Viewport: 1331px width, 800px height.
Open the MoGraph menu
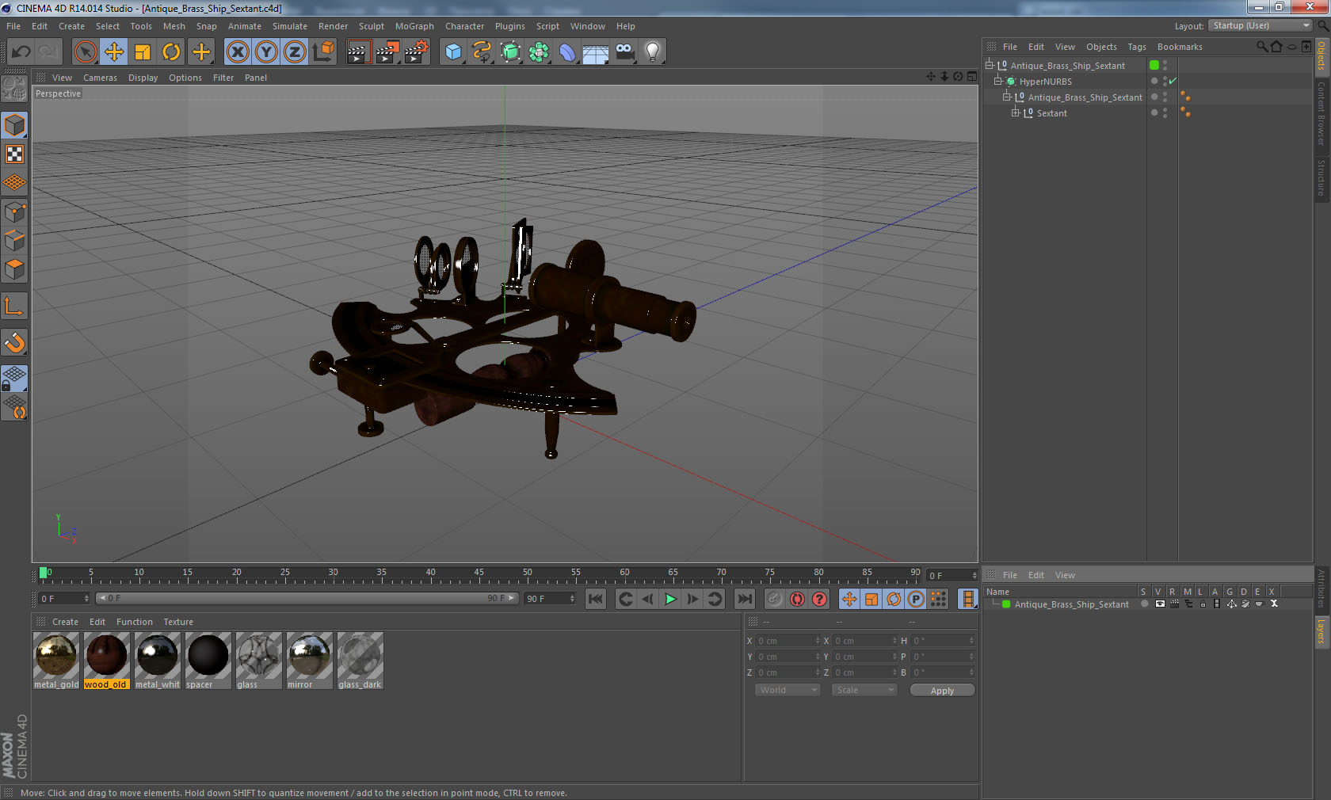point(414,26)
